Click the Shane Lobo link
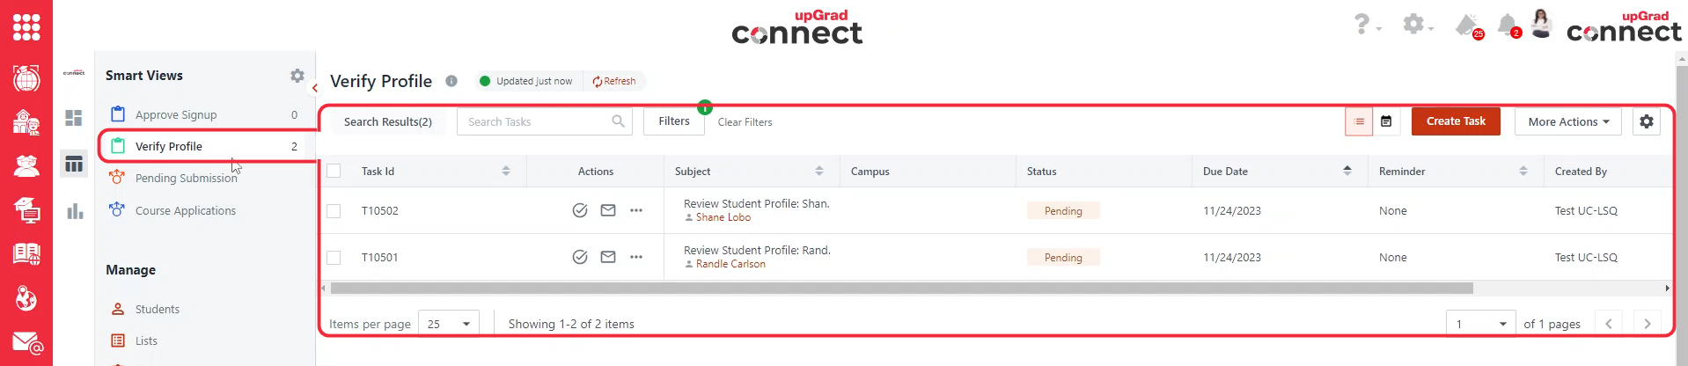The width and height of the screenshot is (1688, 366). point(723,217)
